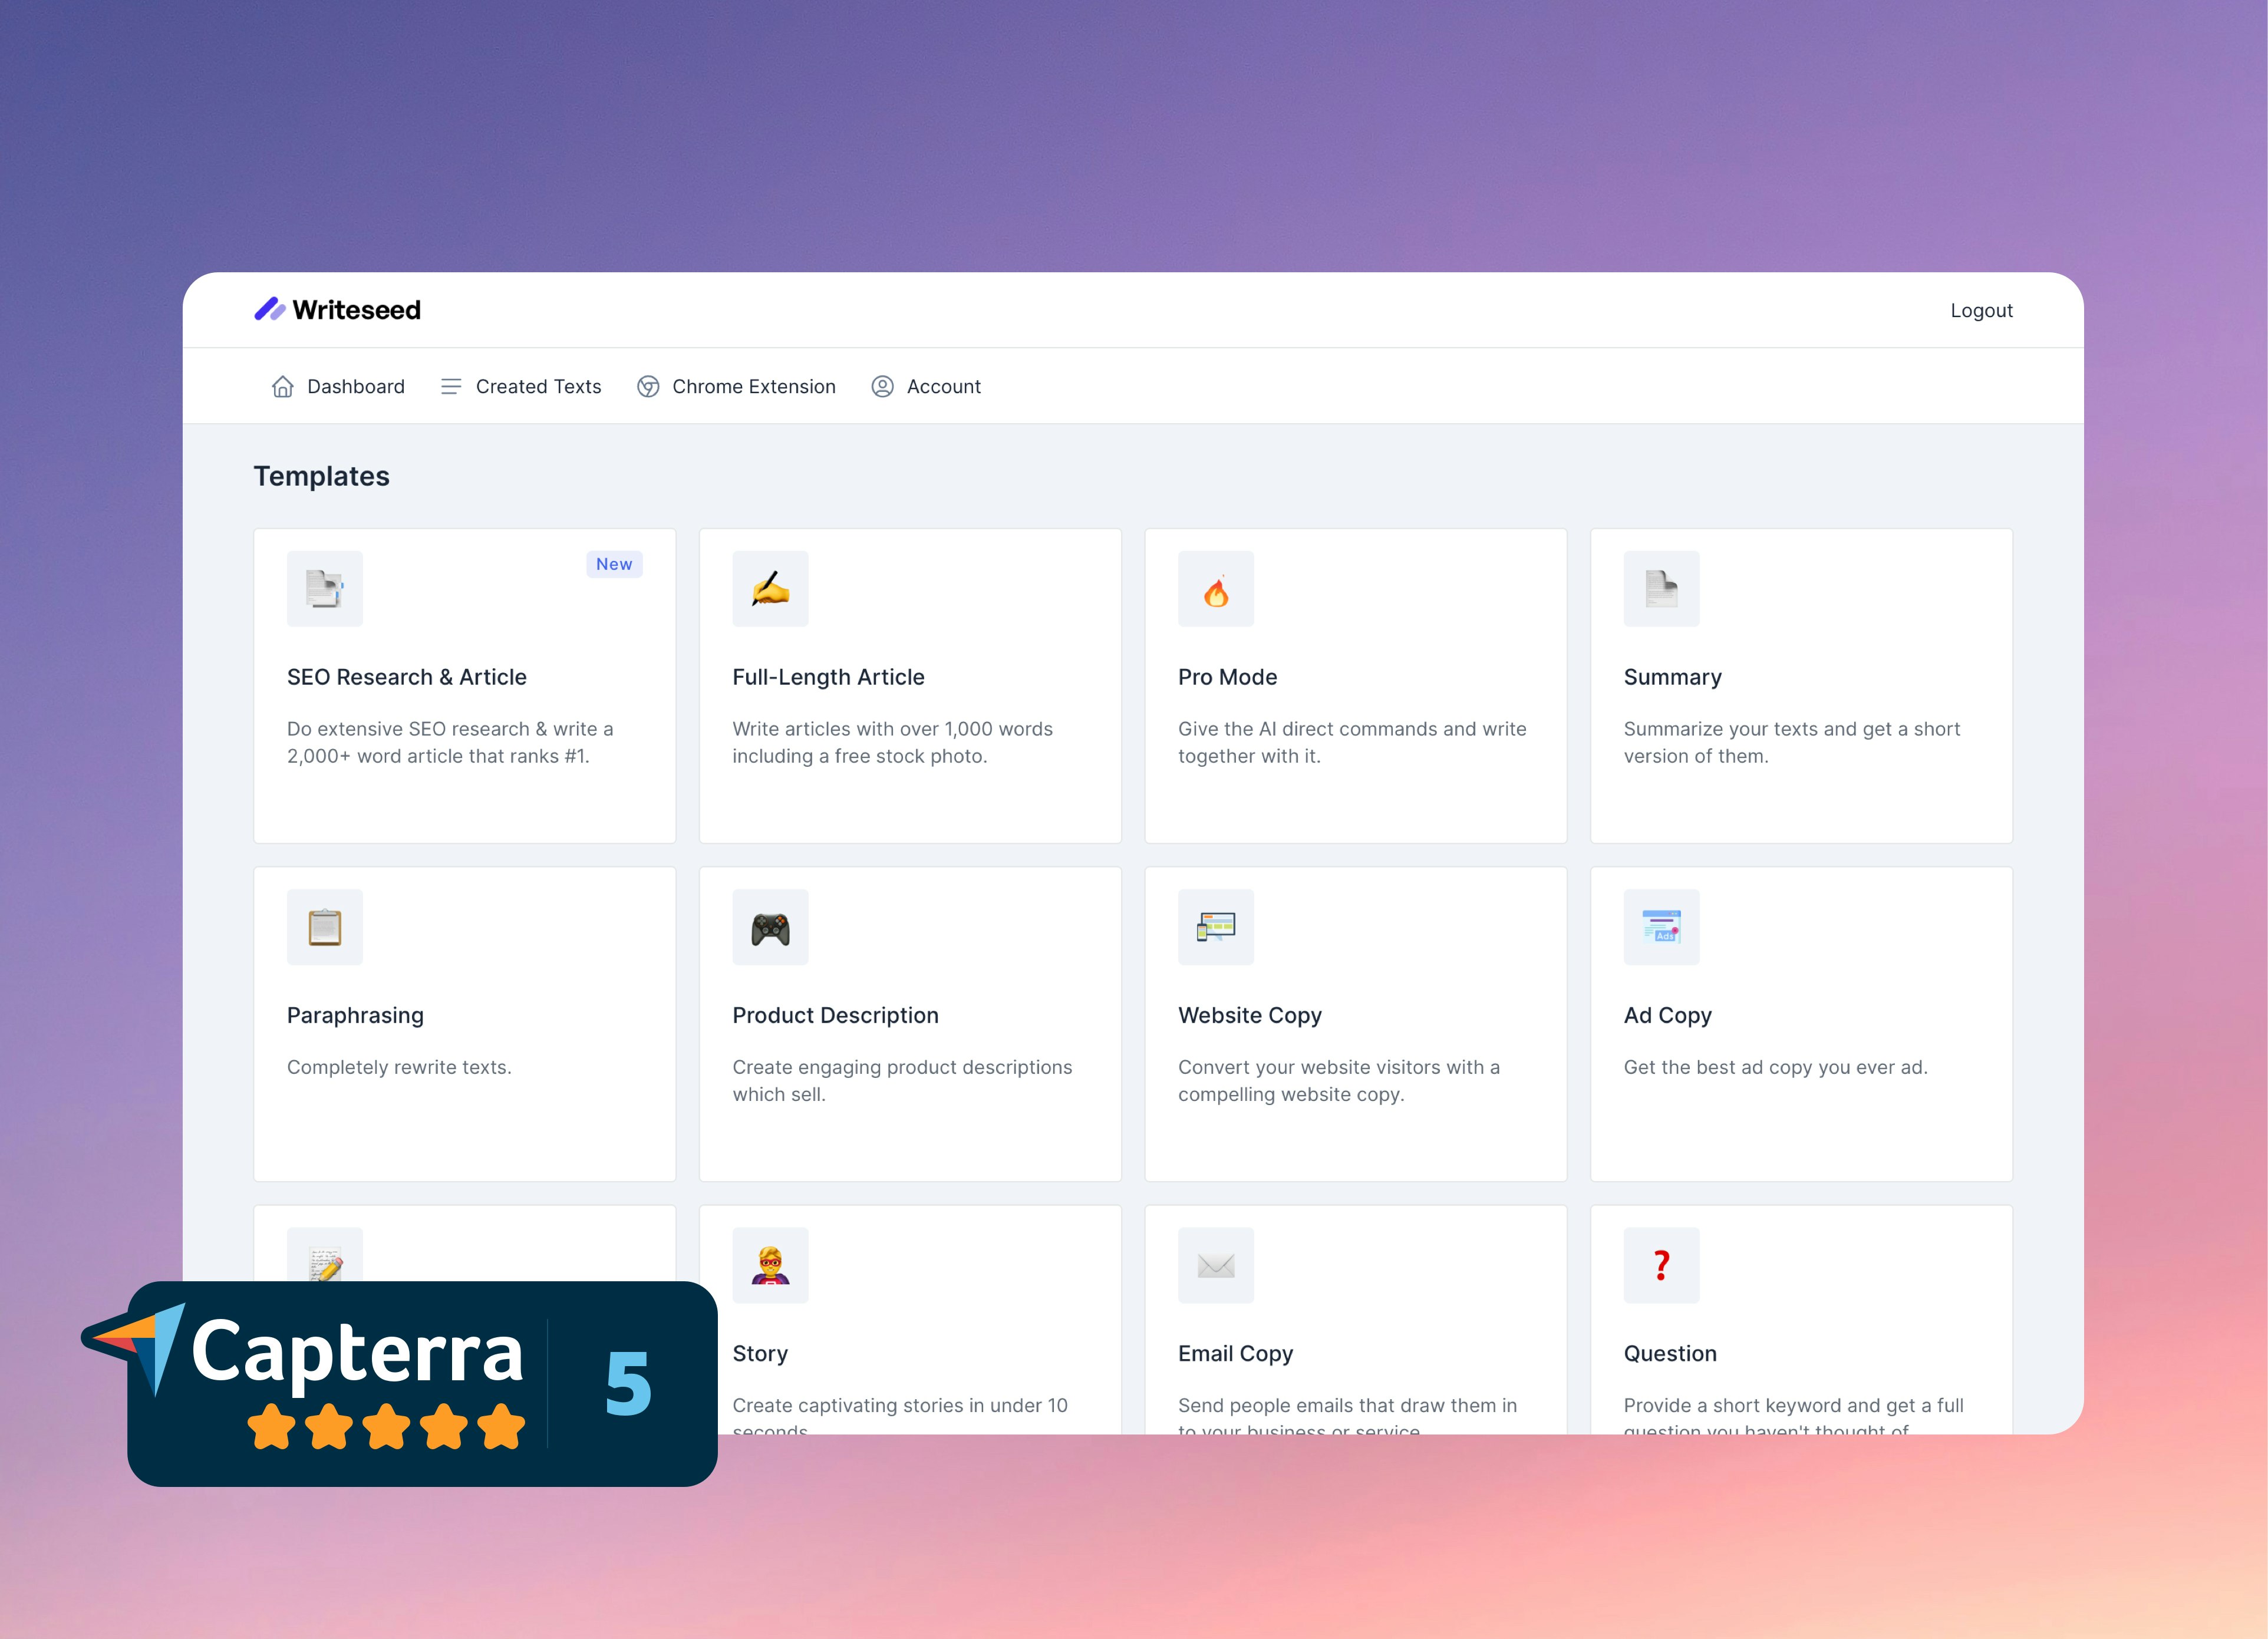Click the Question red question mark icon
The width and height of the screenshot is (2268, 1639).
[x=1661, y=1265]
